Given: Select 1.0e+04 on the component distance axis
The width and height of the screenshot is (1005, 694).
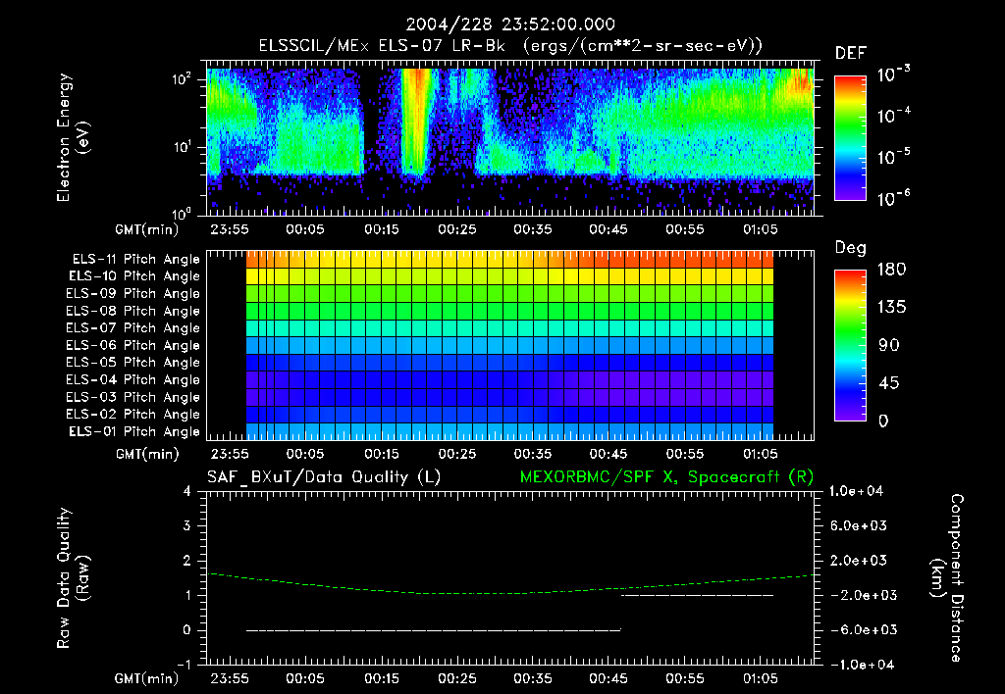Looking at the screenshot, I should (856, 491).
